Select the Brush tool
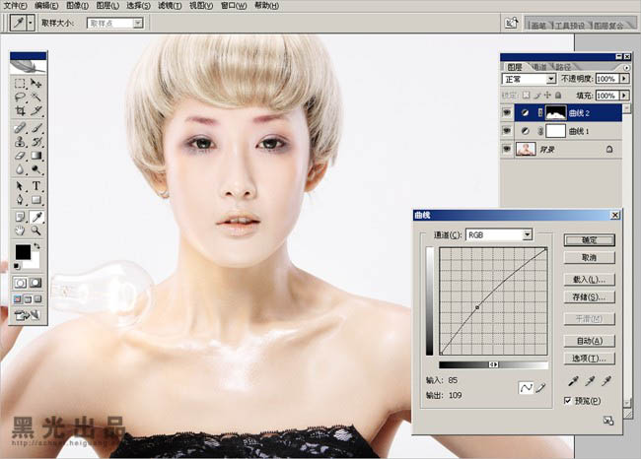Viewport: 641px width, 459px height. pos(36,128)
